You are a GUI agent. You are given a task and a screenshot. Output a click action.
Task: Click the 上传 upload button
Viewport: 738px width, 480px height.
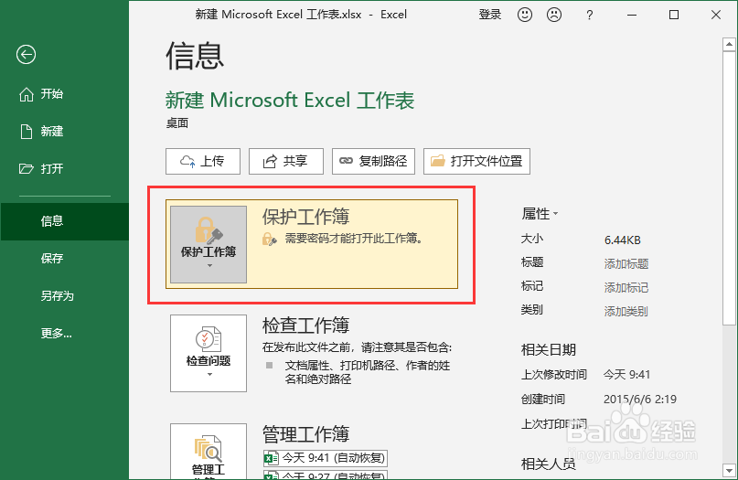203,162
